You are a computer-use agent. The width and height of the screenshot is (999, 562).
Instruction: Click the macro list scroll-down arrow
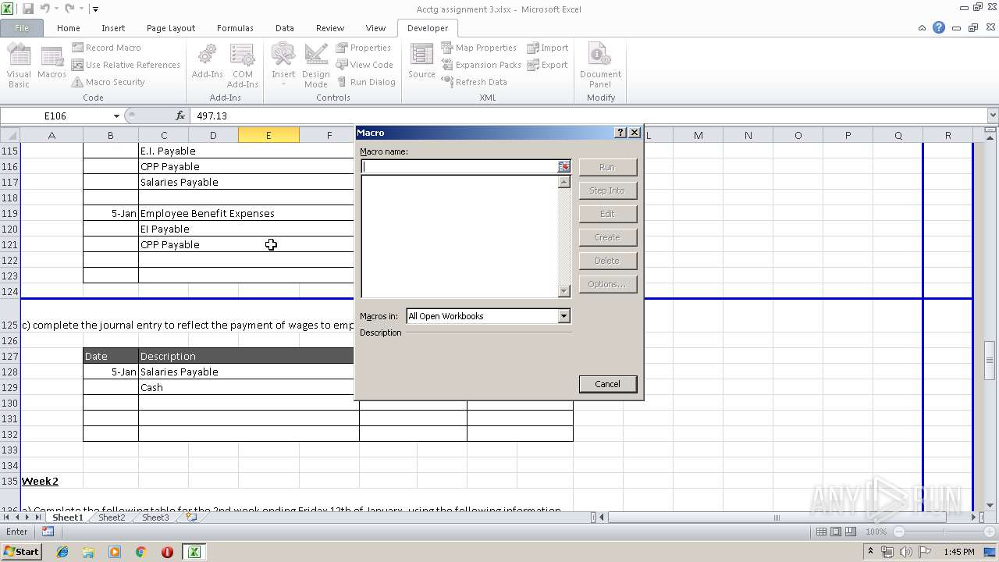[x=564, y=291]
